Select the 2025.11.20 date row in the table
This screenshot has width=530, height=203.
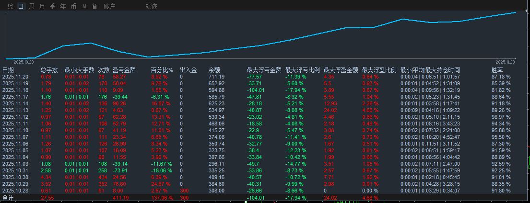point(14,77)
